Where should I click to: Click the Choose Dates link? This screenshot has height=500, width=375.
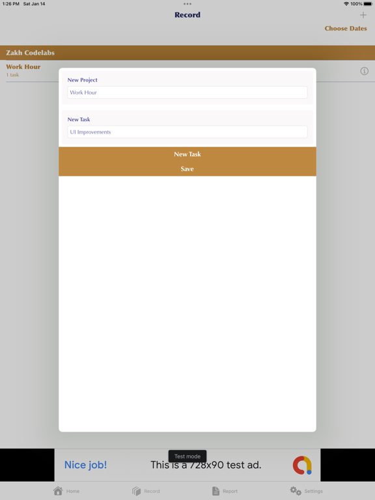(346, 29)
